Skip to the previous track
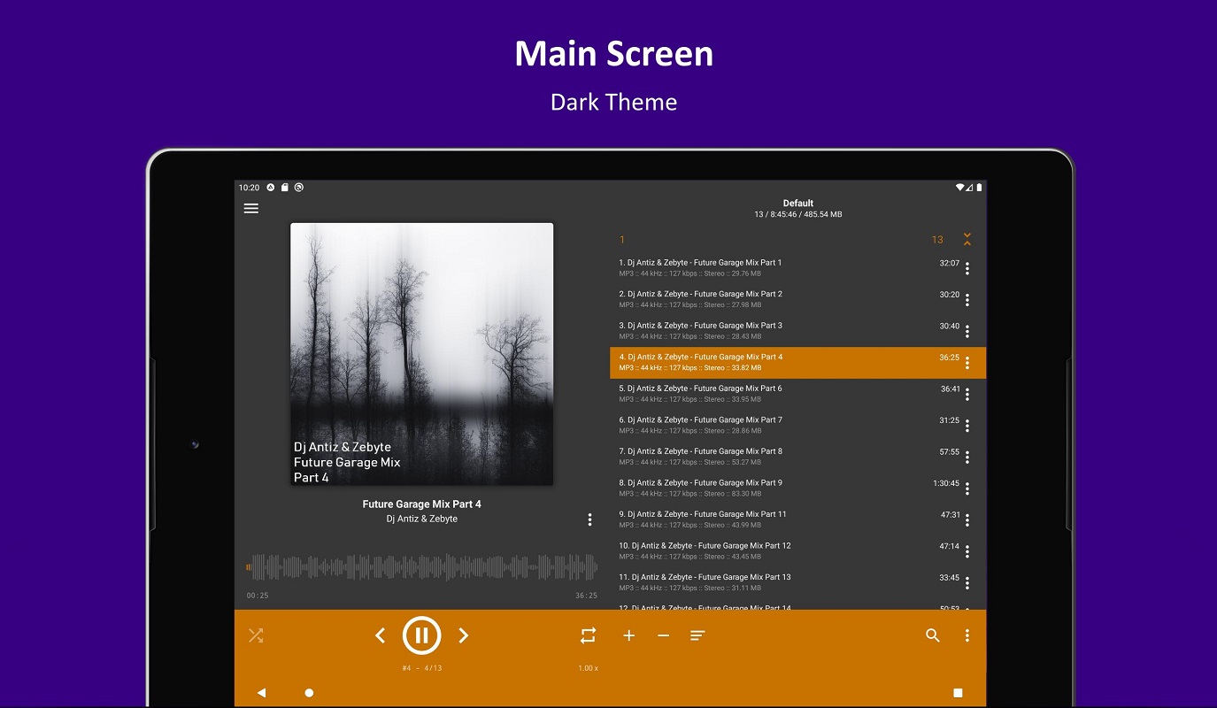Viewport: 1217px width, 708px height. pyautogui.click(x=380, y=635)
